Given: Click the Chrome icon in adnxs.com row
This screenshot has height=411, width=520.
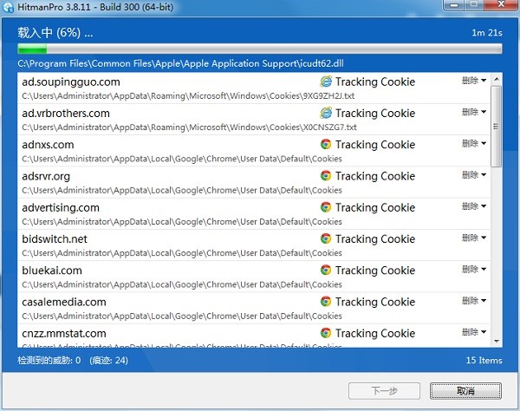Looking at the screenshot, I should [x=326, y=145].
